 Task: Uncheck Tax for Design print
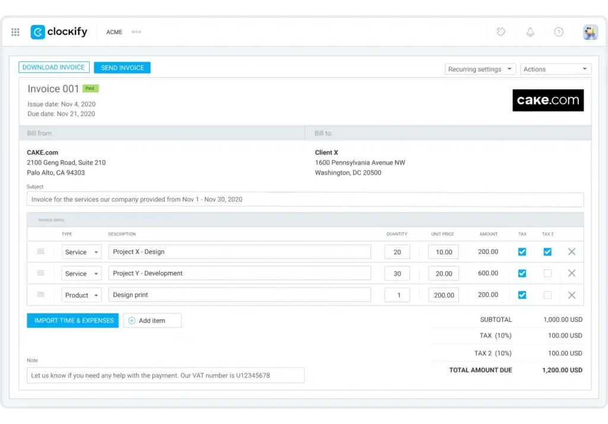522,295
